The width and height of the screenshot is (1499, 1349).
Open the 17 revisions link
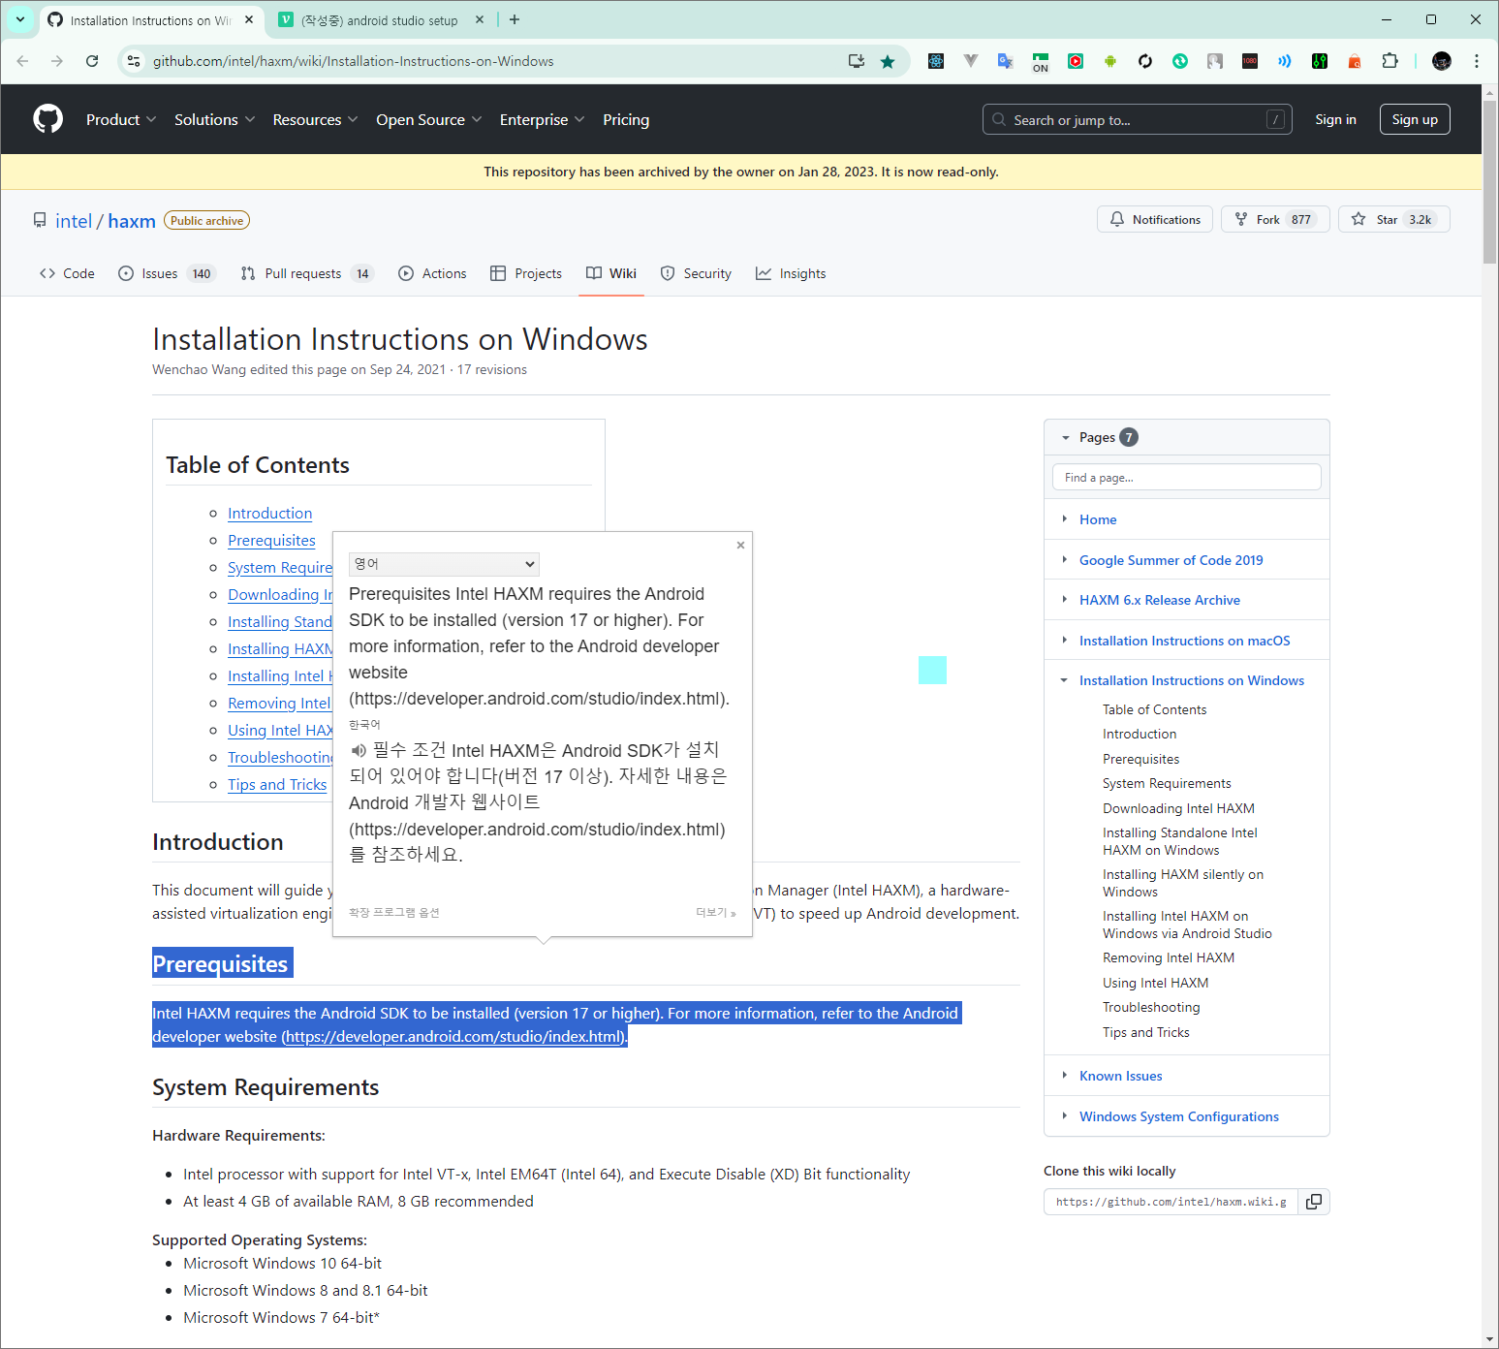tap(492, 369)
